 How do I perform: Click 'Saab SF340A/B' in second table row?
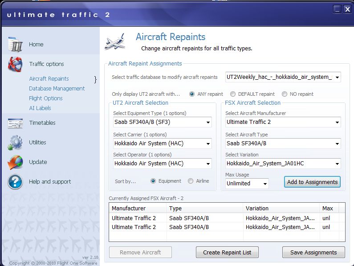(x=189, y=227)
